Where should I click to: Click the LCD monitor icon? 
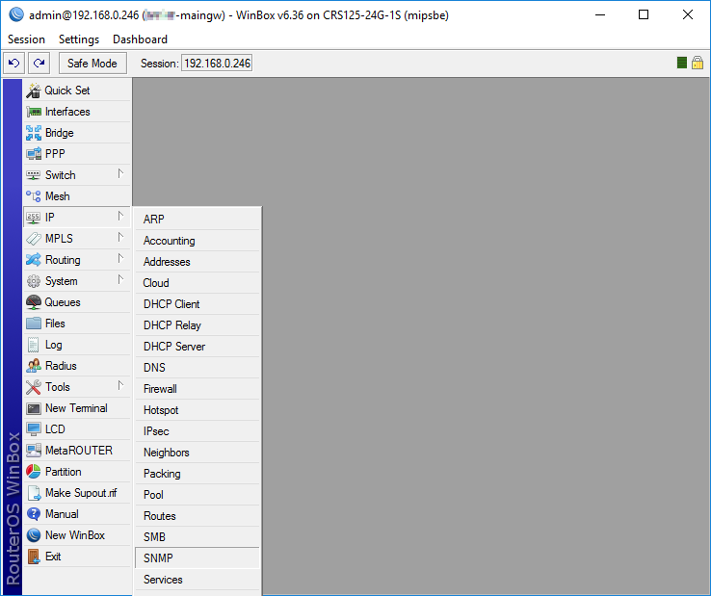(x=34, y=429)
